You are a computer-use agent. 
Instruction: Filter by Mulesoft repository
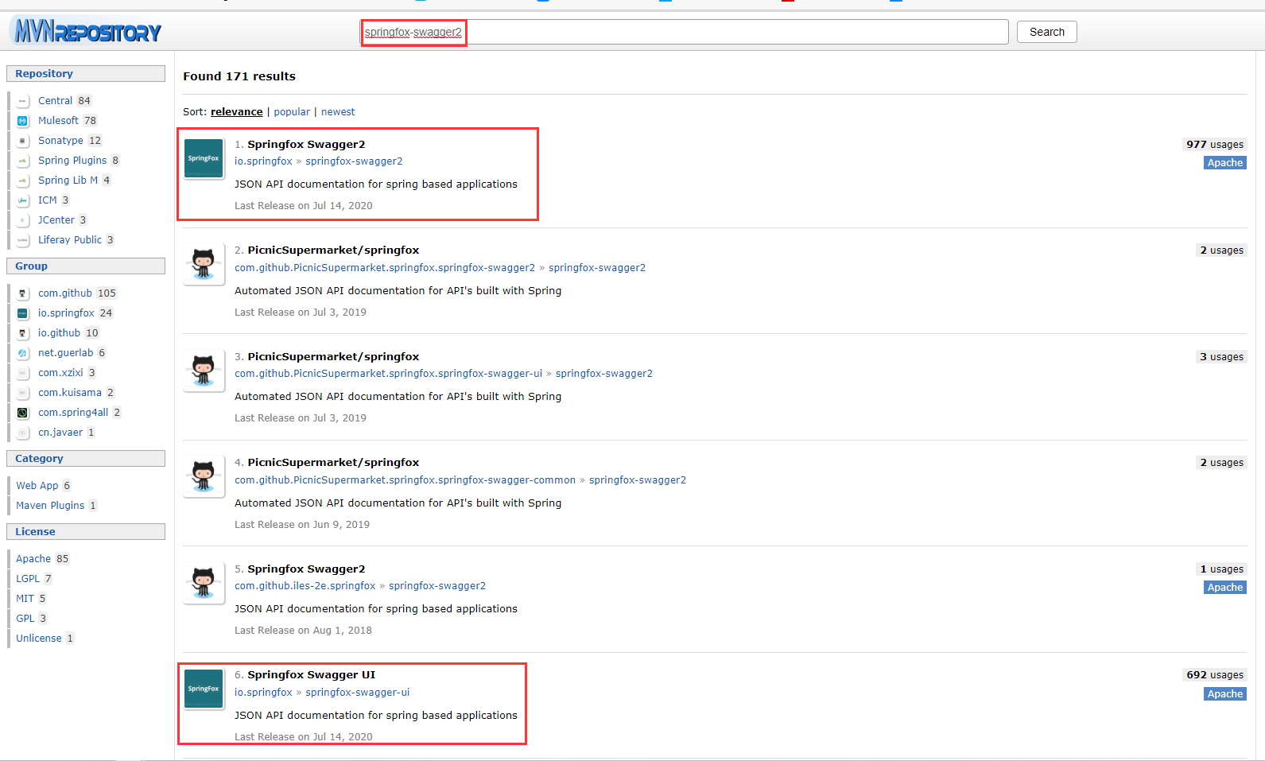point(58,121)
